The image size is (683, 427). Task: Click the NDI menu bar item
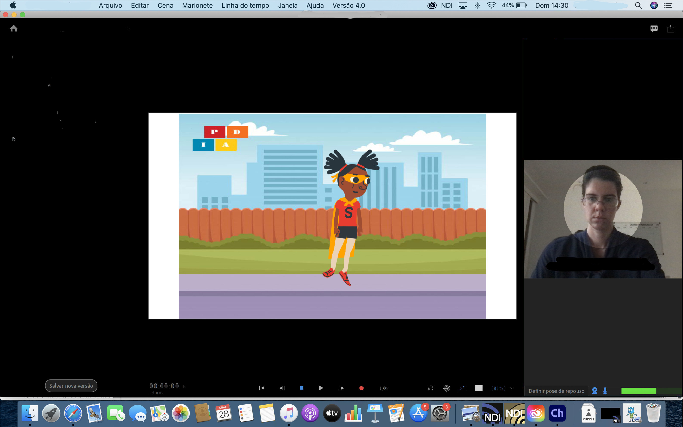click(x=447, y=5)
